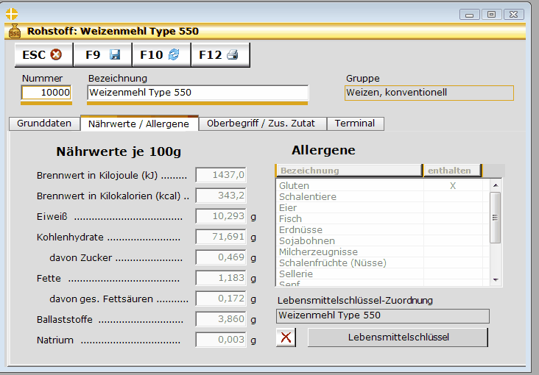Click the Ballaststoffe value 3,860

click(221, 319)
